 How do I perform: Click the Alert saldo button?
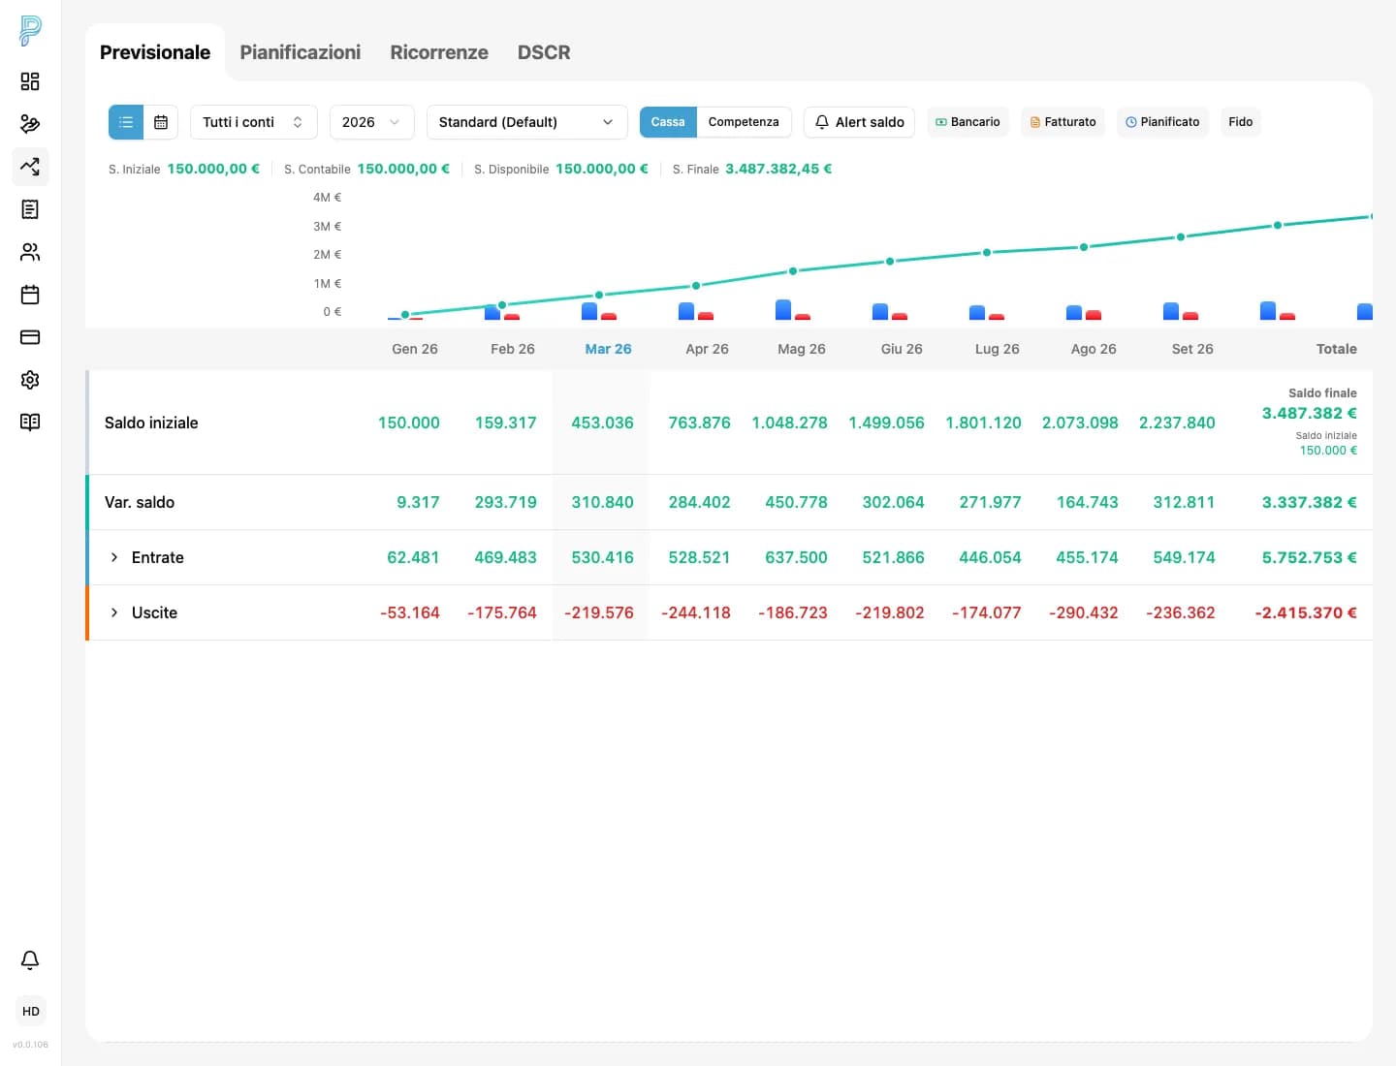pos(859,122)
